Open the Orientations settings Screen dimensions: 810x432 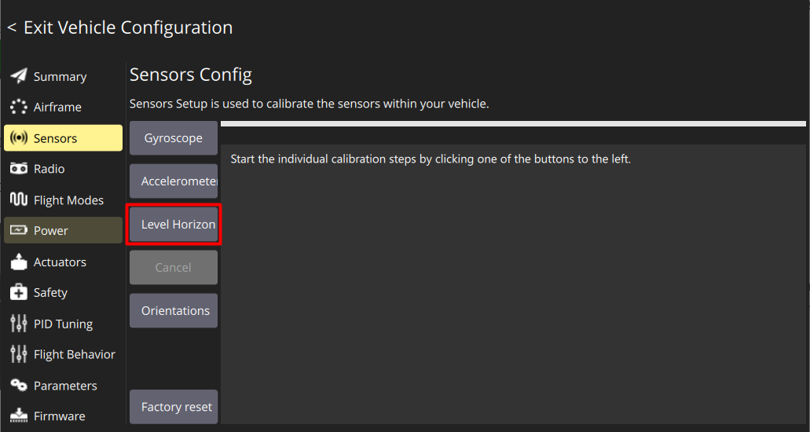pyautogui.click(x=173, y=311)
